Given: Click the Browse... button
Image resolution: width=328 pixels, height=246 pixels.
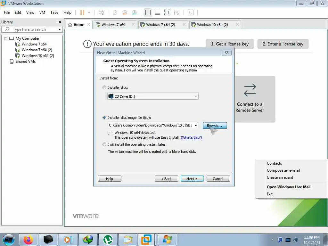Looking at the screenshot, I should 215,126.
